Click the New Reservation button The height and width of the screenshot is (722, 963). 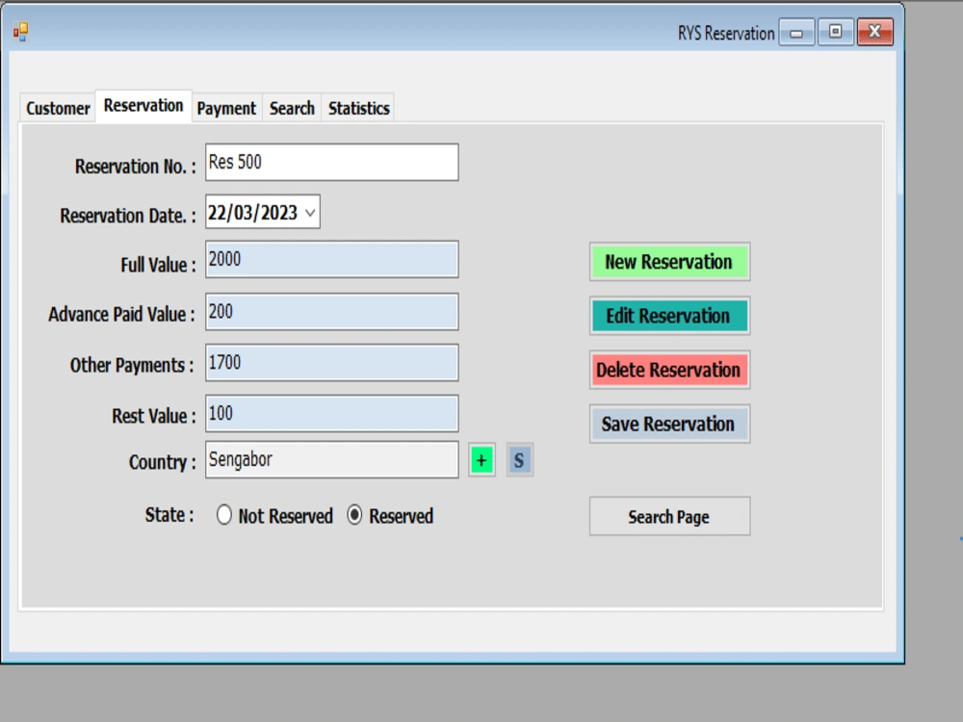(669, 262)
